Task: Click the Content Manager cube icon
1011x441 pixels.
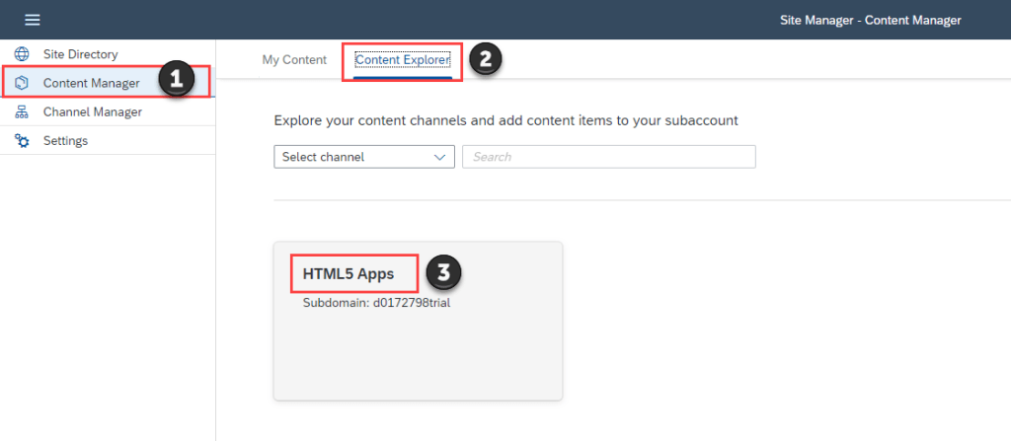Action: 22,83
